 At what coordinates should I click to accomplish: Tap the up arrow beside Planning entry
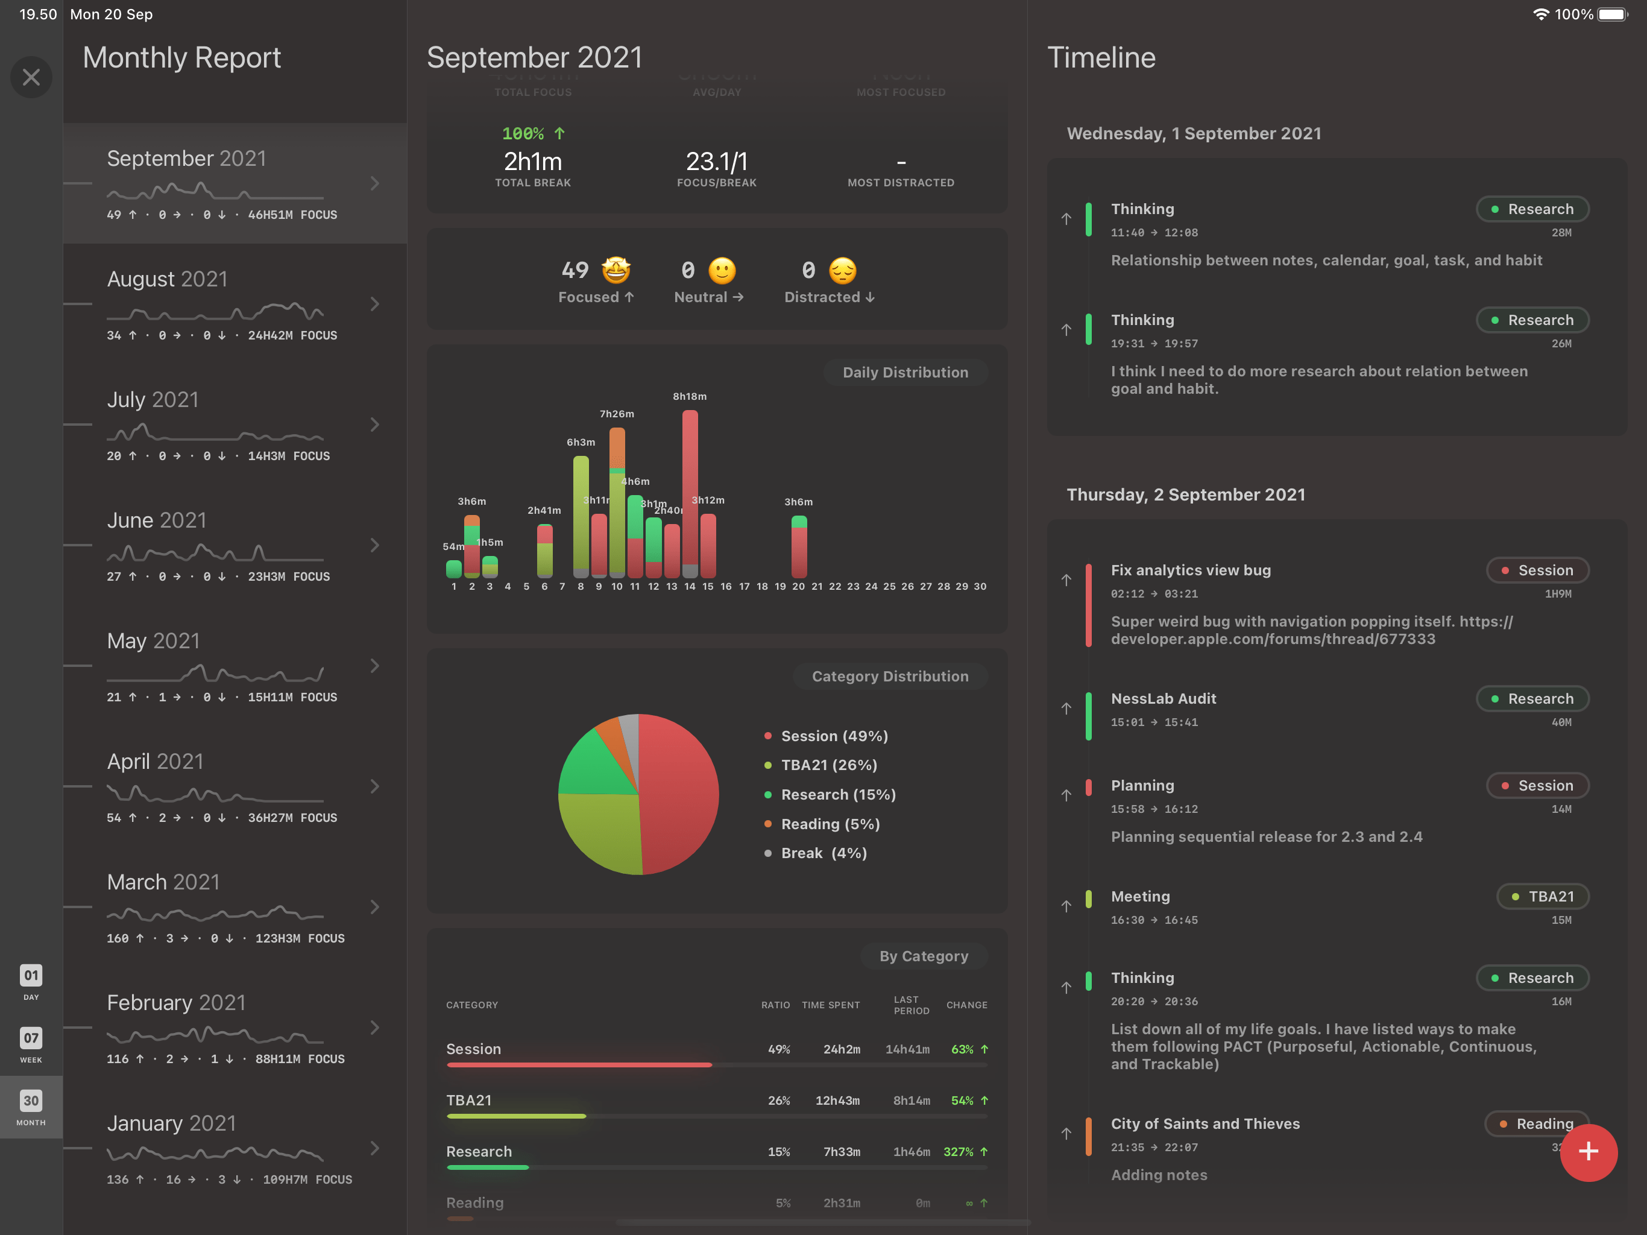coord(1066,795)
